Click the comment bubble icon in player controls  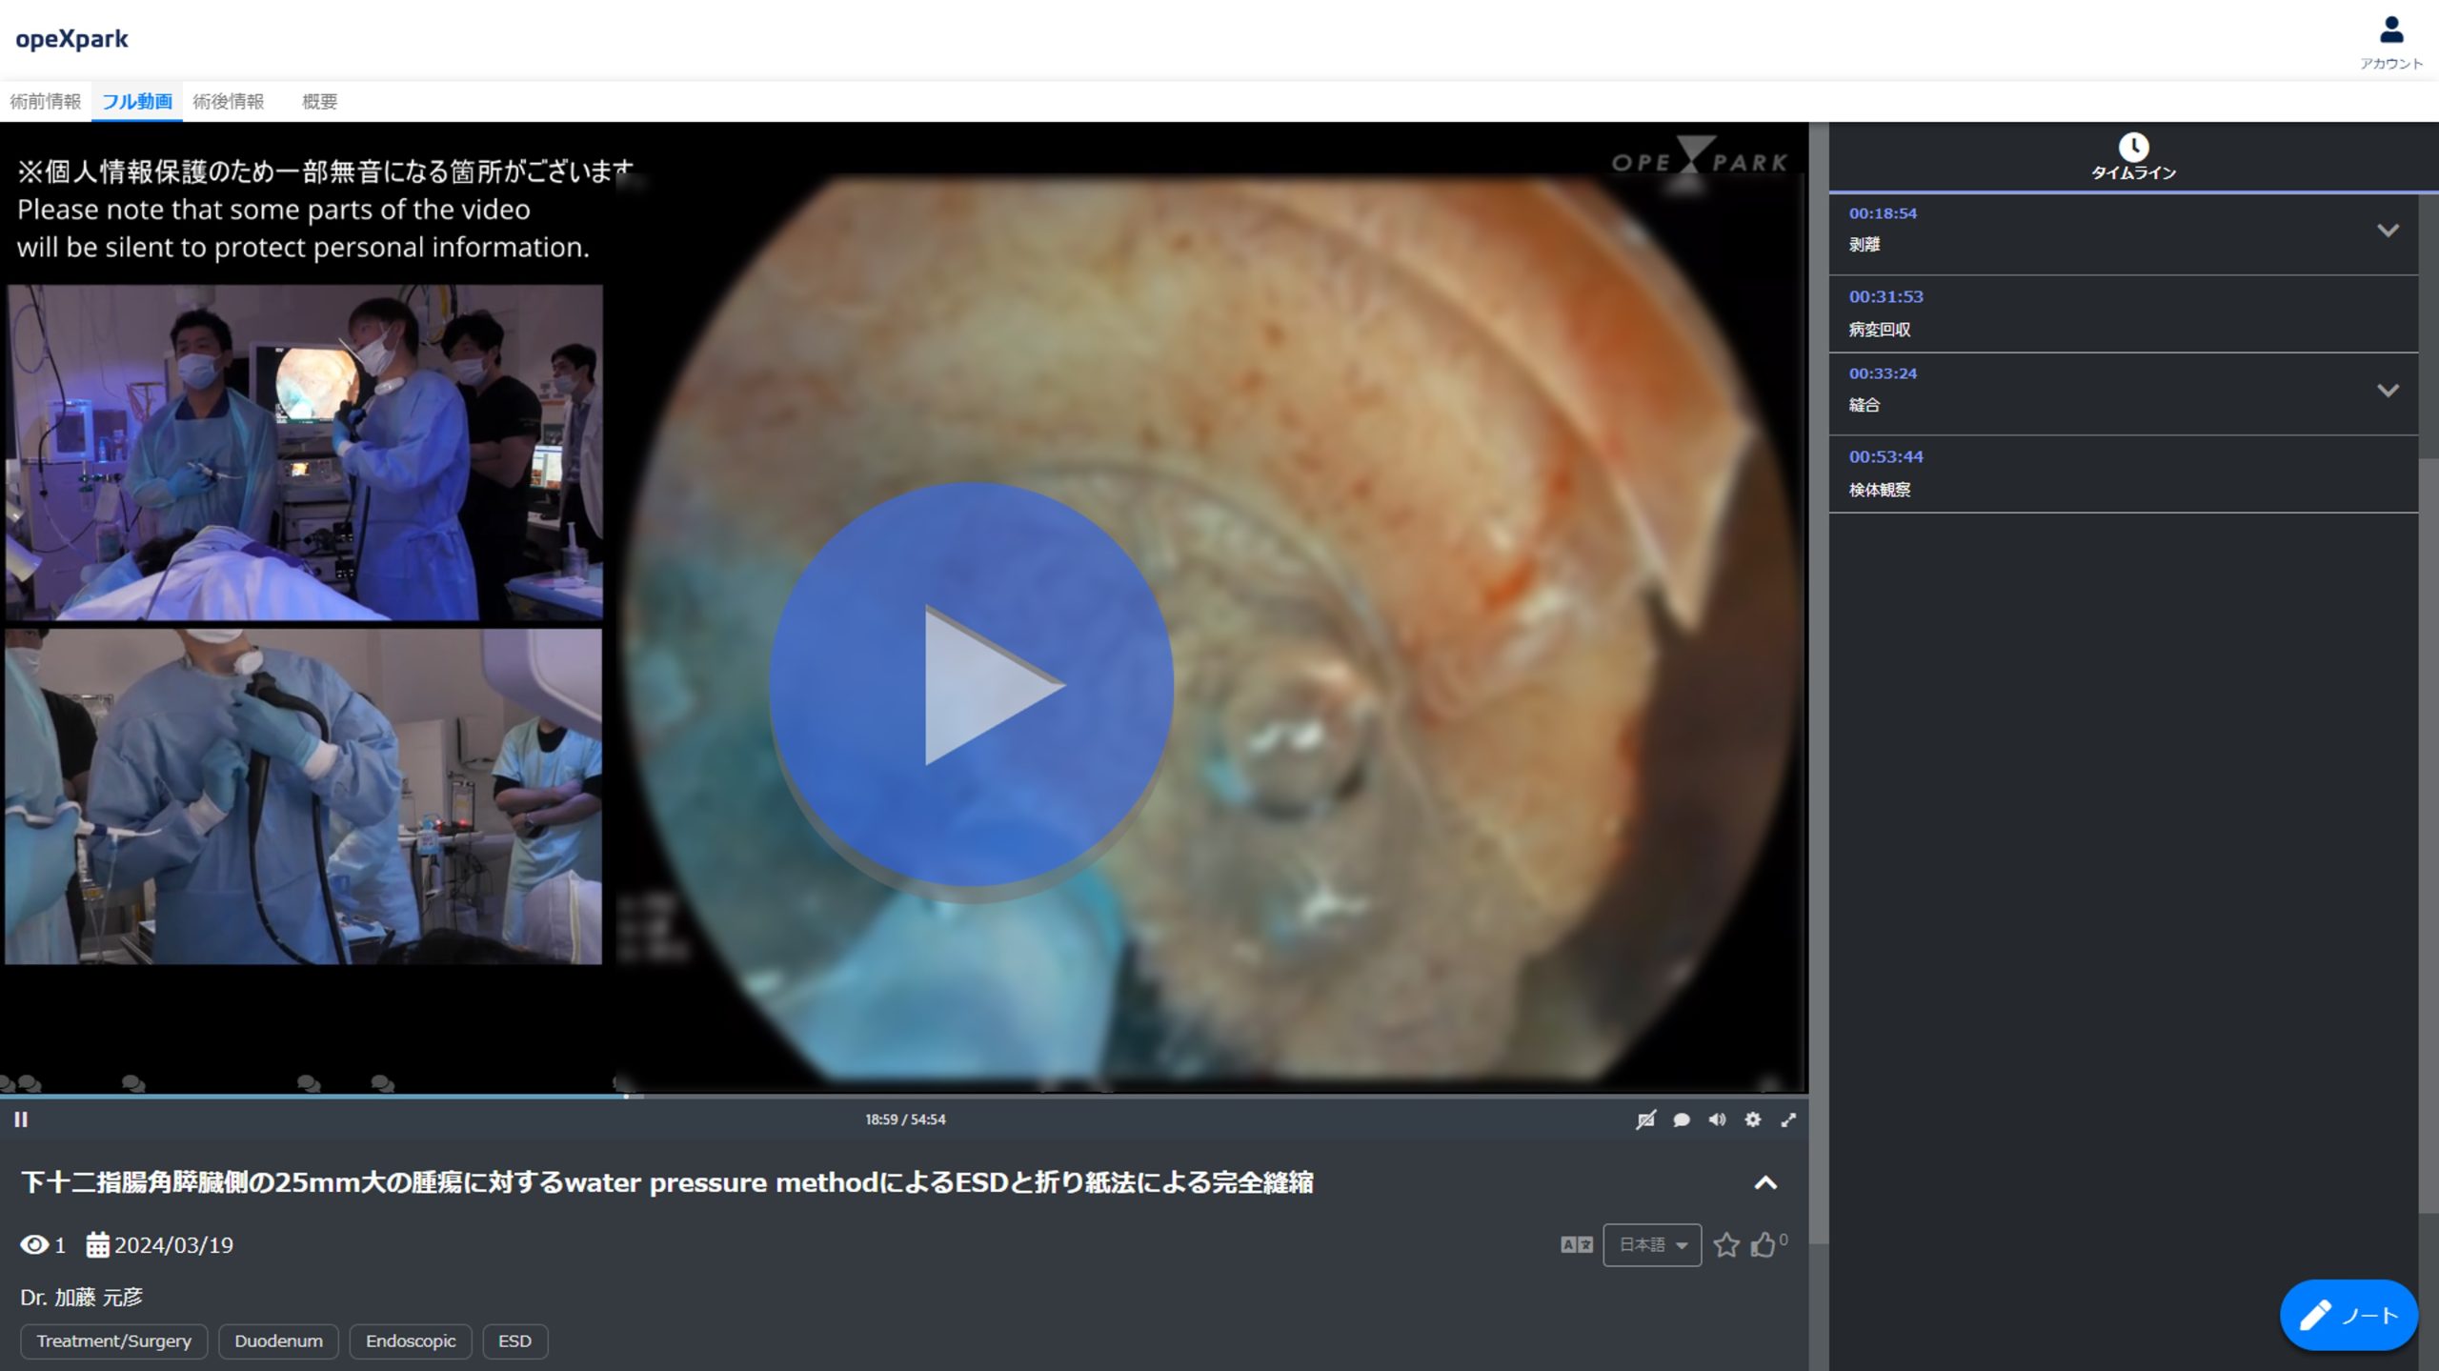[1682, 1119]
